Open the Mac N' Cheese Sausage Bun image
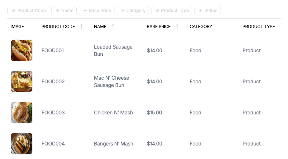The height and width of the screenshot is (159, 288). pyautogui.click(x=22, y=82)
